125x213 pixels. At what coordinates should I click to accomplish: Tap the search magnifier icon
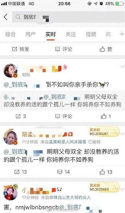coord(18,17)
